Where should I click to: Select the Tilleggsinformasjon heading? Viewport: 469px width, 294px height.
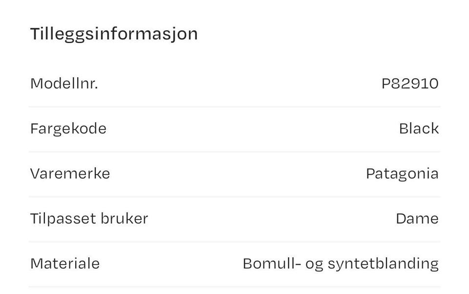click(114, 34)
